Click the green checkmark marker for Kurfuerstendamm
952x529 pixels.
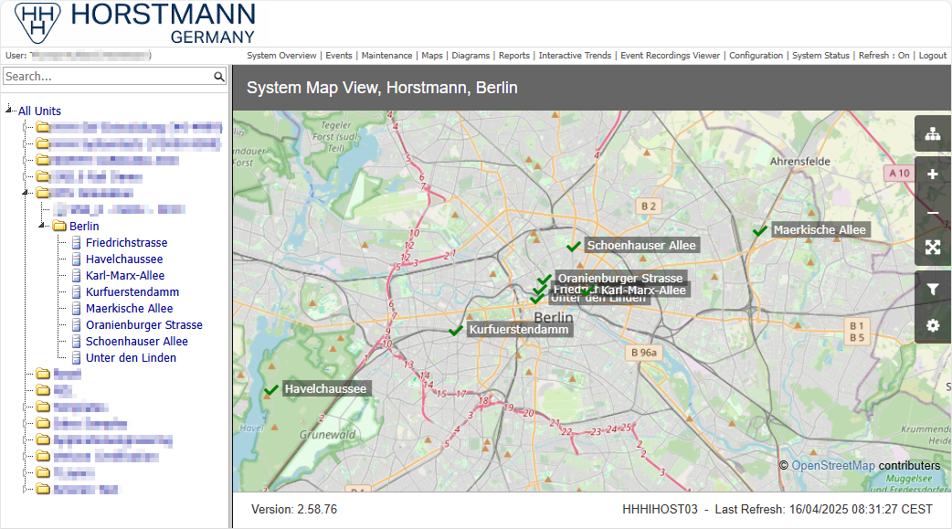tap(456, 331)
